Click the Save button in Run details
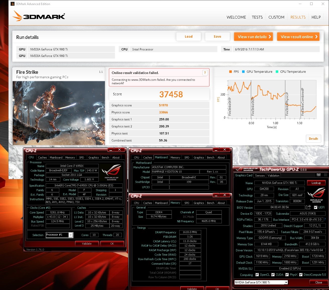This screenshot has width=329, height=290. point(217,37)
